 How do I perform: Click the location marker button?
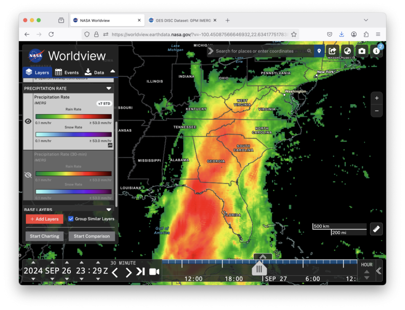[x=319, y=51]
